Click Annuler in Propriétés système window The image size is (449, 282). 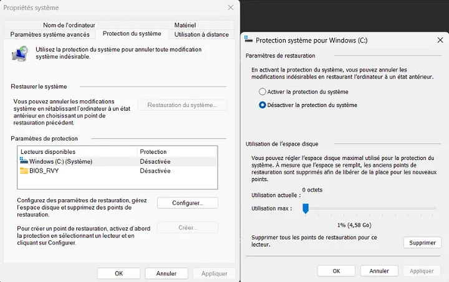click(167, 273)
